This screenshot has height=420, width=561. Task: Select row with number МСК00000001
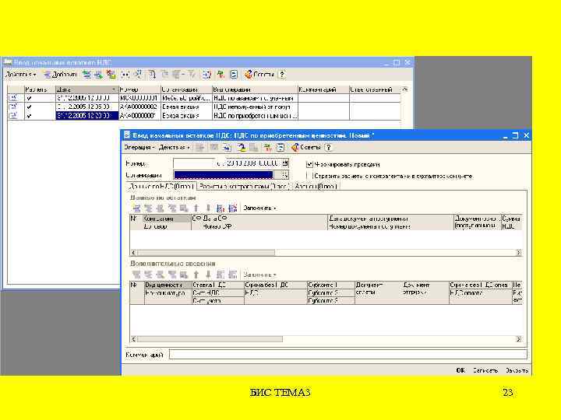point(203,98)
